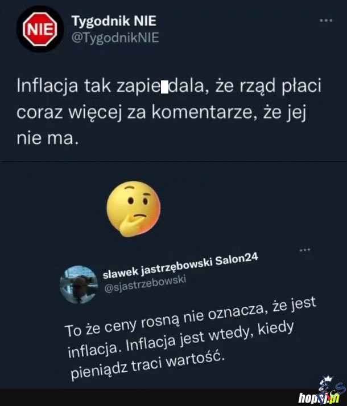Screen dimensions: 347x406
Task: Open the three-dot menu on sławek's tweet
Action: pos(305,250)
